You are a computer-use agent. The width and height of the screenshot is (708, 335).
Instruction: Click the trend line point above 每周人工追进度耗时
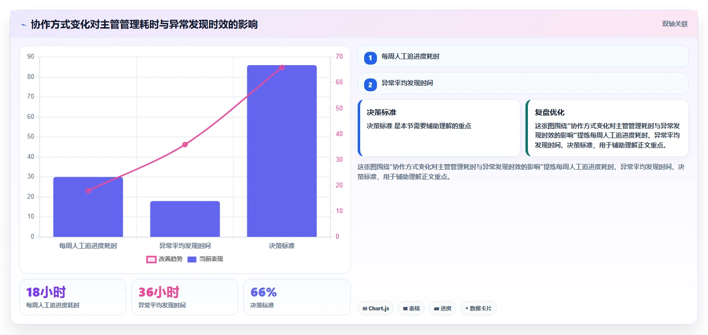88,190
